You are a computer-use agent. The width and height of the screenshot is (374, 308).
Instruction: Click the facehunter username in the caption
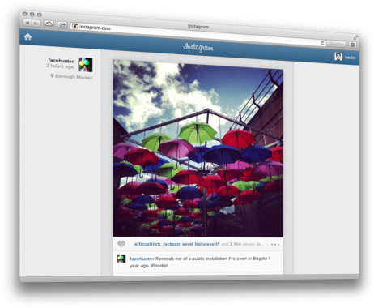tap(142, 259)
